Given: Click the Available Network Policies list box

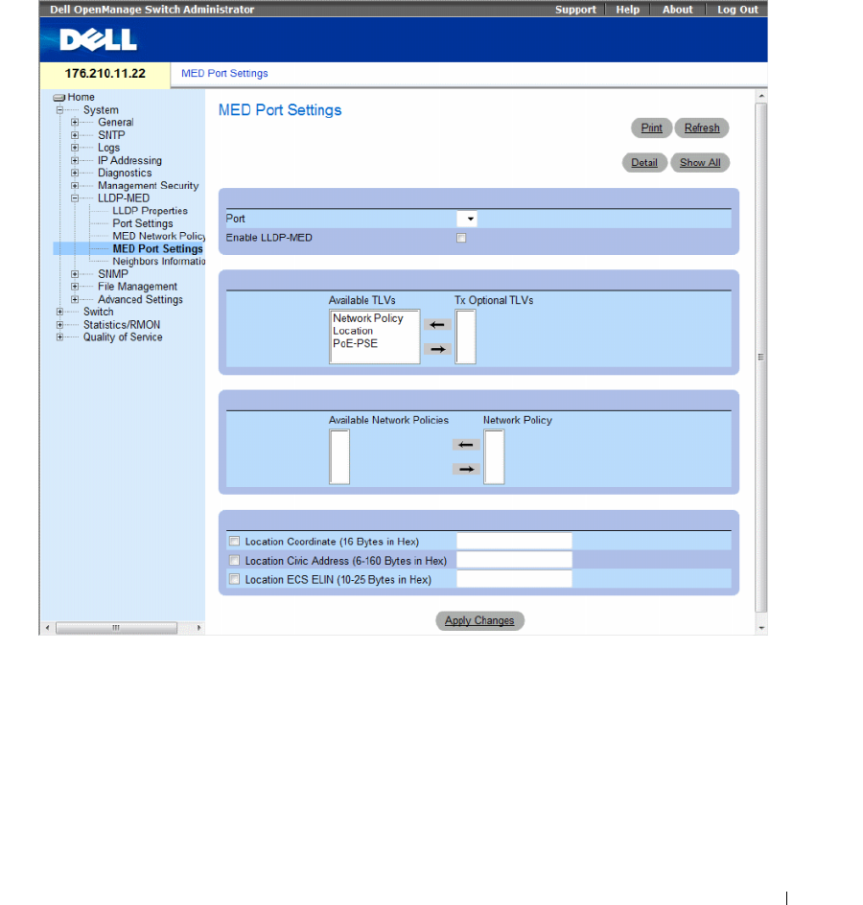Looking at the screenshot, I should coord(339,457).
